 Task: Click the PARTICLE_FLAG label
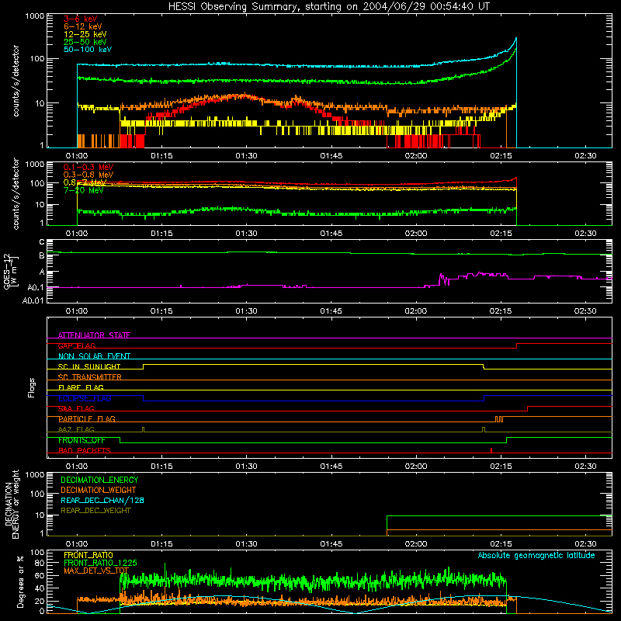click(87, 419)
